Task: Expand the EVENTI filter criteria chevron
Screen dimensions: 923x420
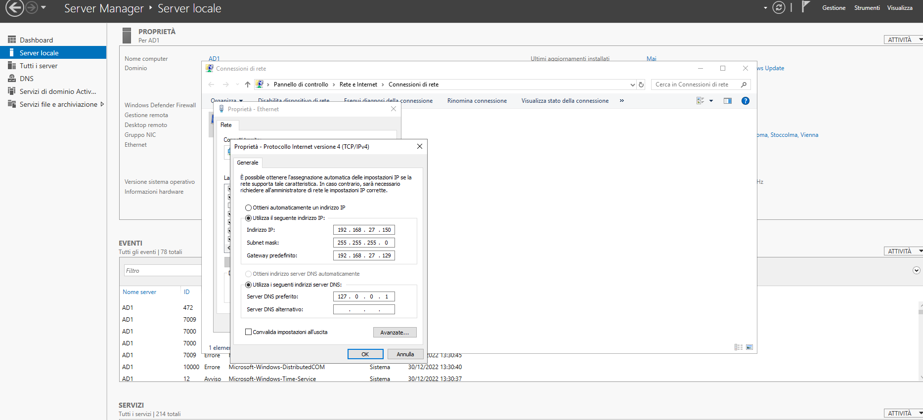Action: [916, 270]
